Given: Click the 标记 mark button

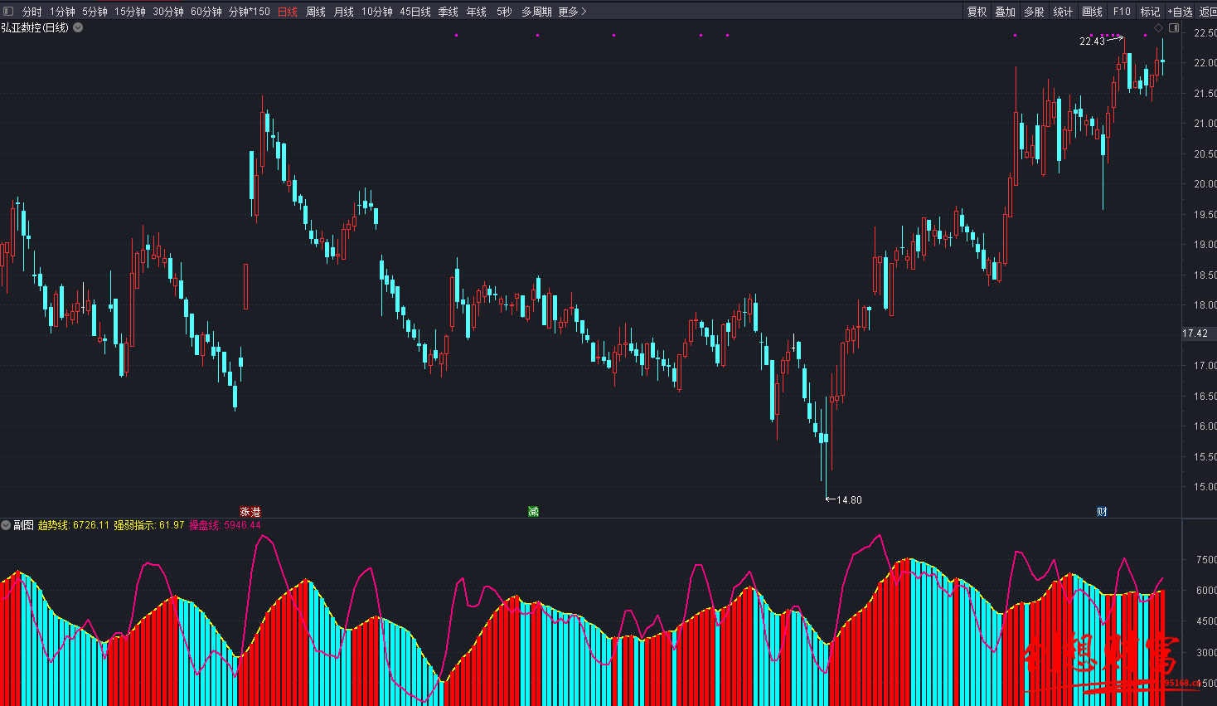Looking at the screenshot, I should [1150, 12].
